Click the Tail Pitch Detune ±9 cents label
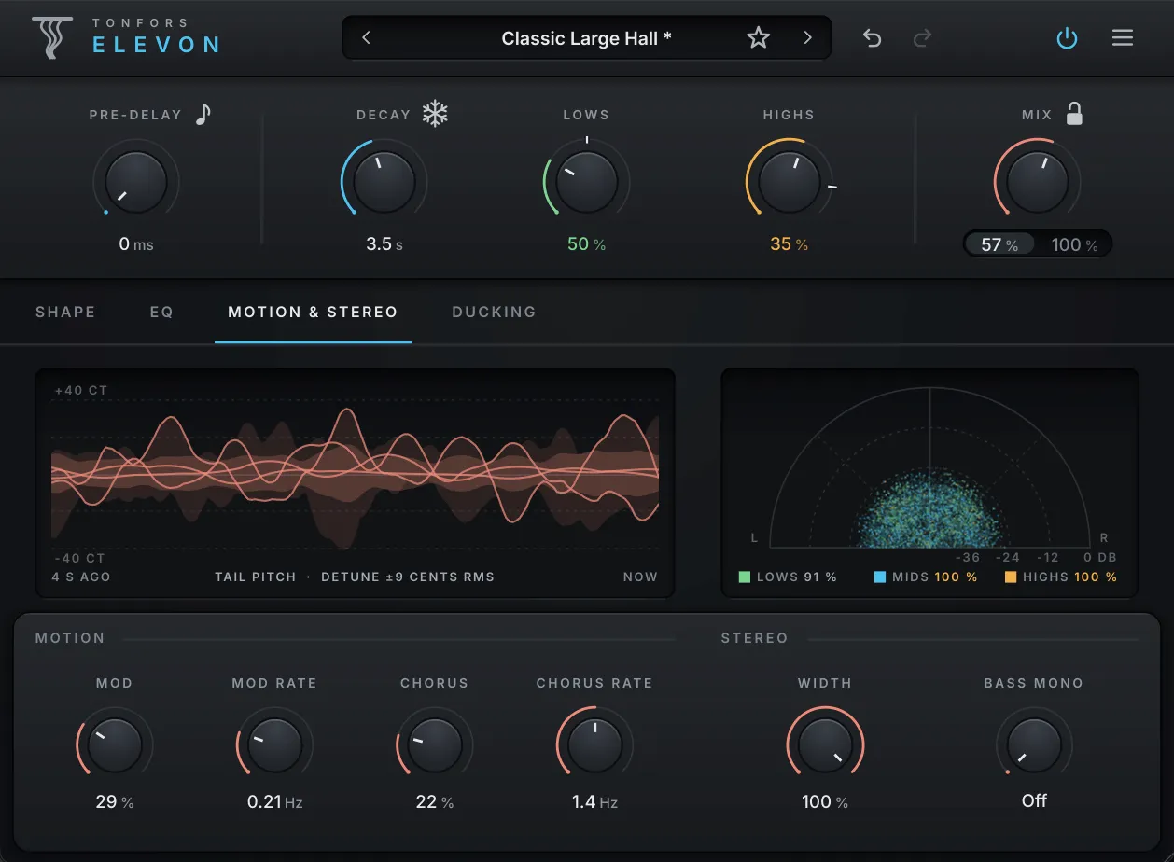The width and height of the screenshot is (1174, 862). pyautogui.click(x=355, y=577)
